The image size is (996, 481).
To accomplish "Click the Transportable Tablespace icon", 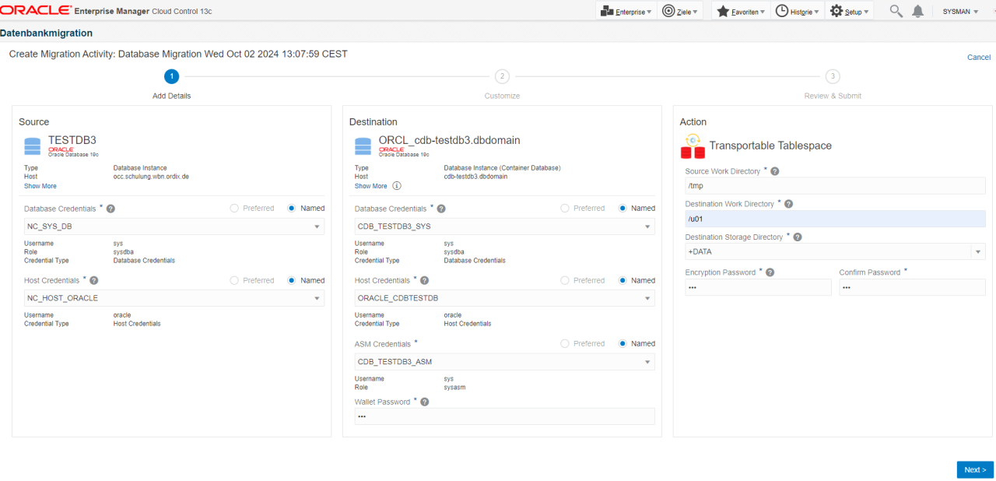I will [692, 146].
